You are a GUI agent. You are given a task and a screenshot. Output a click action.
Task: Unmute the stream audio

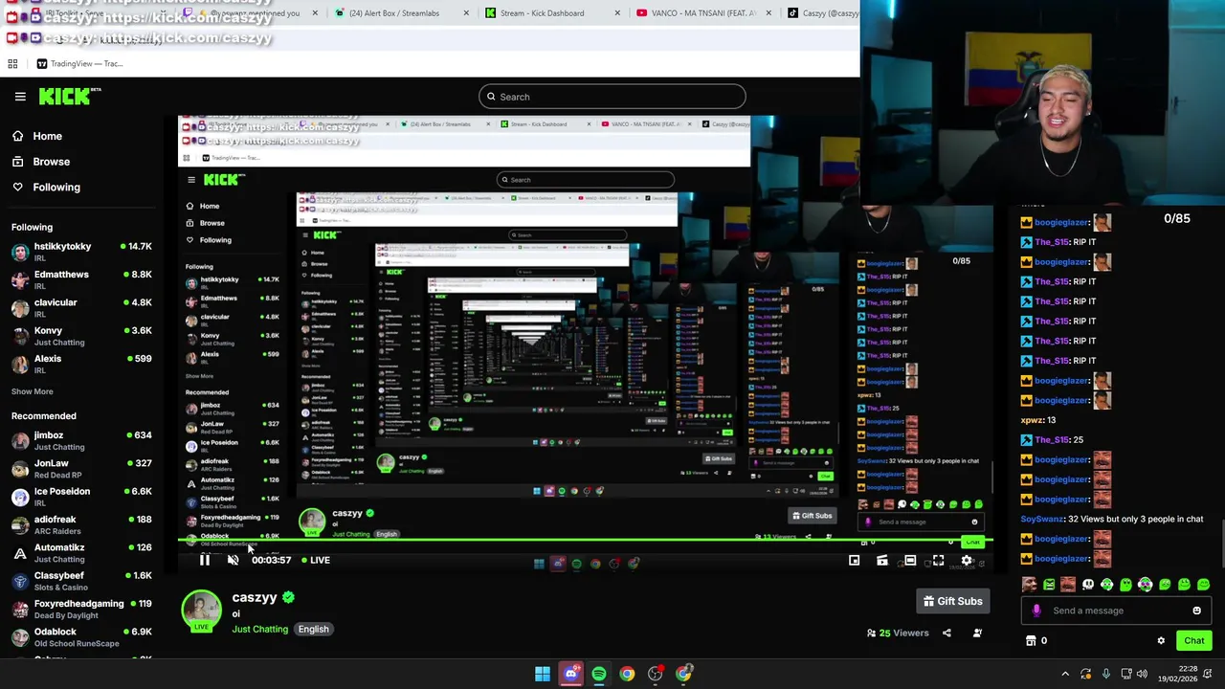tap(233, 560)
